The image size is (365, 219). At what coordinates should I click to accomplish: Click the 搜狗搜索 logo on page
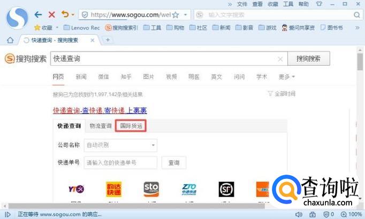[x=26, y=59]
